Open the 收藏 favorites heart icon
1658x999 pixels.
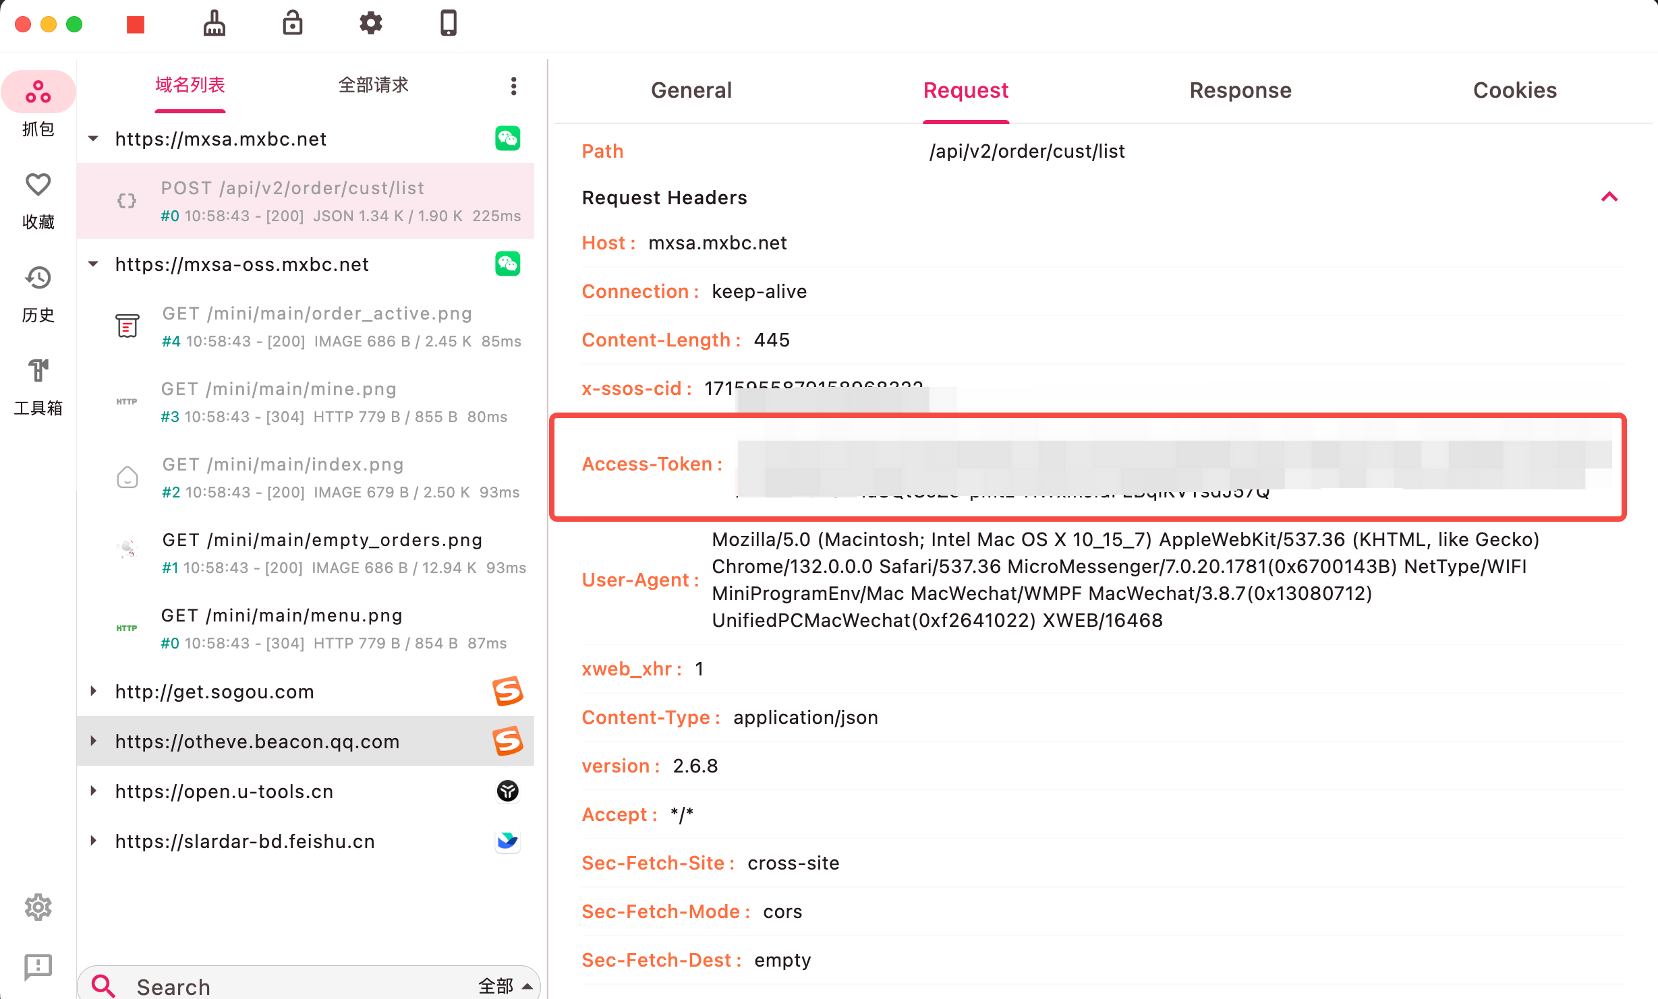38,185
